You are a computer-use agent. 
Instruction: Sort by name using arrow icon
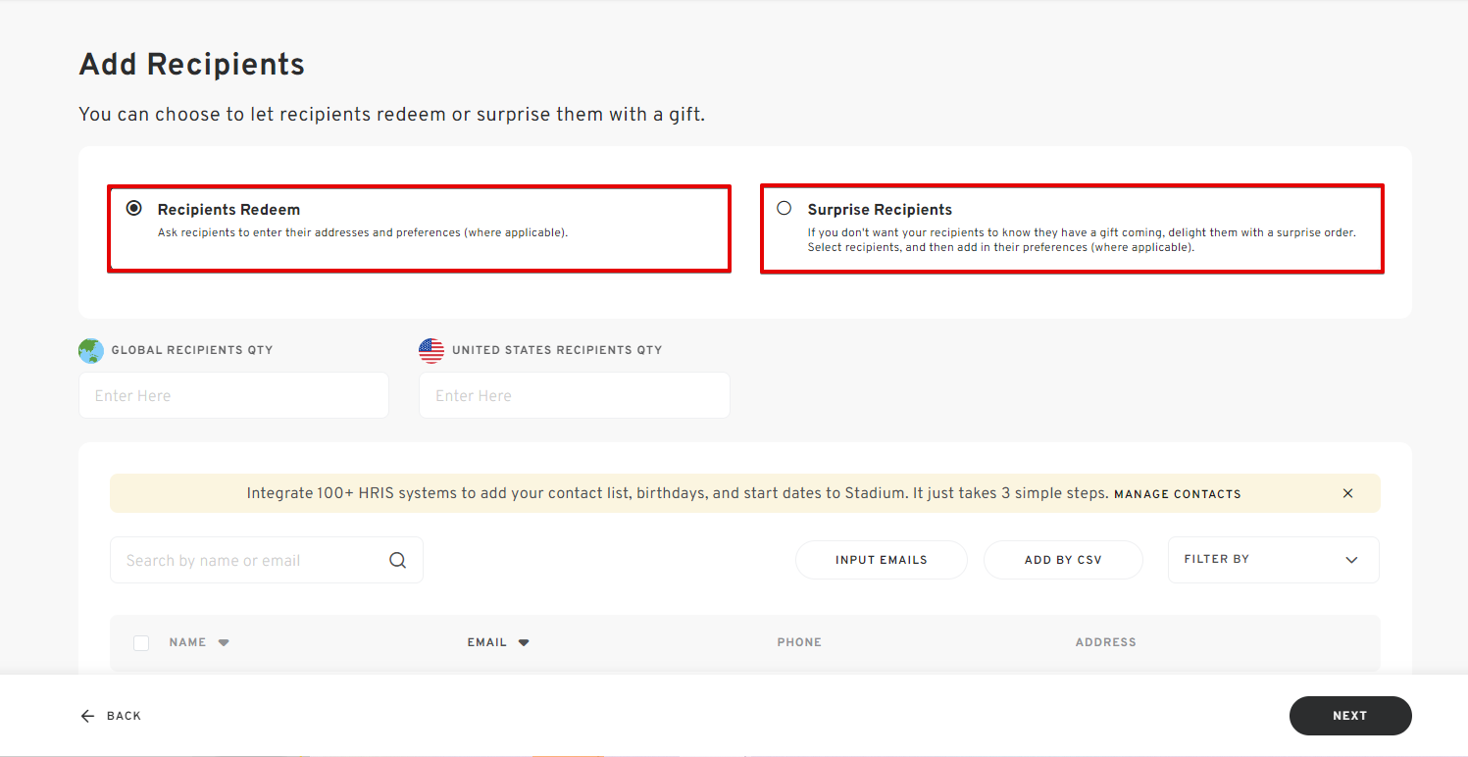pyautogui.click(x=224, y=643)
